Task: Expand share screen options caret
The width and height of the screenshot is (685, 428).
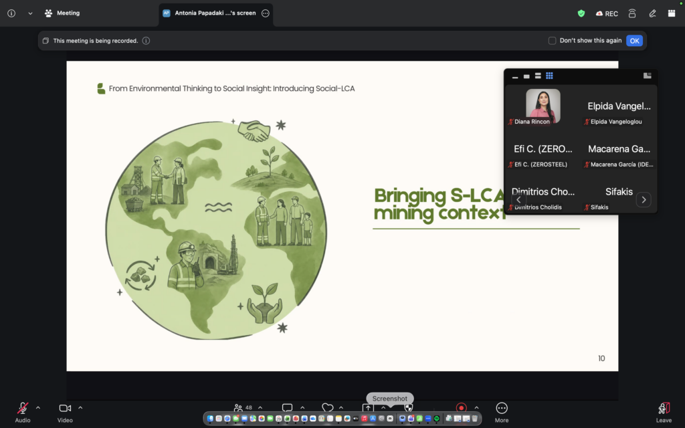Action: click(x=383, y=407)
